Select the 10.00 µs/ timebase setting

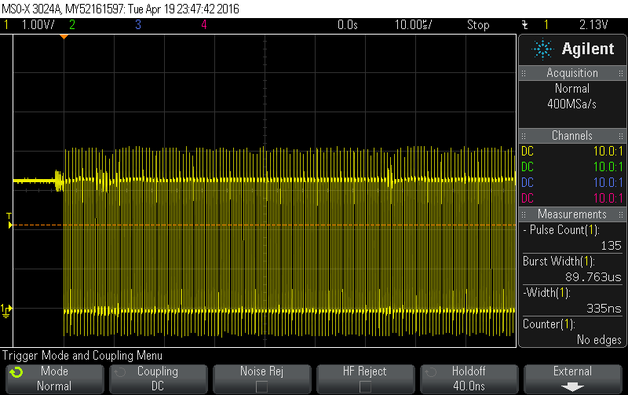(x=414, y=25)
